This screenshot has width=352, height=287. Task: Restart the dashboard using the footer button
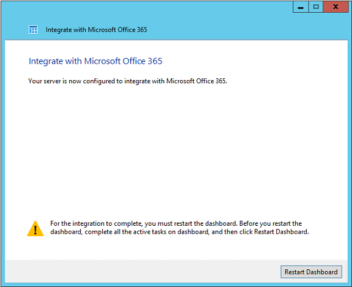[311, 272]
